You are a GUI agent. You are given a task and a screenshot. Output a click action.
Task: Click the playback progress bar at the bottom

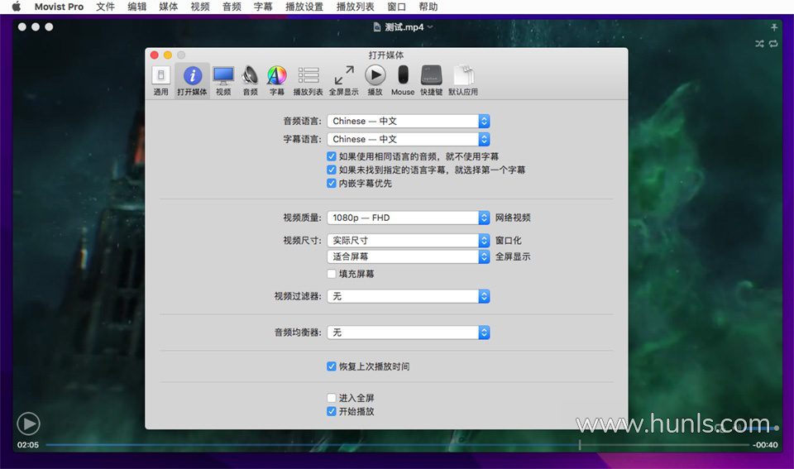pyautogui.click(x=331, y=445)
